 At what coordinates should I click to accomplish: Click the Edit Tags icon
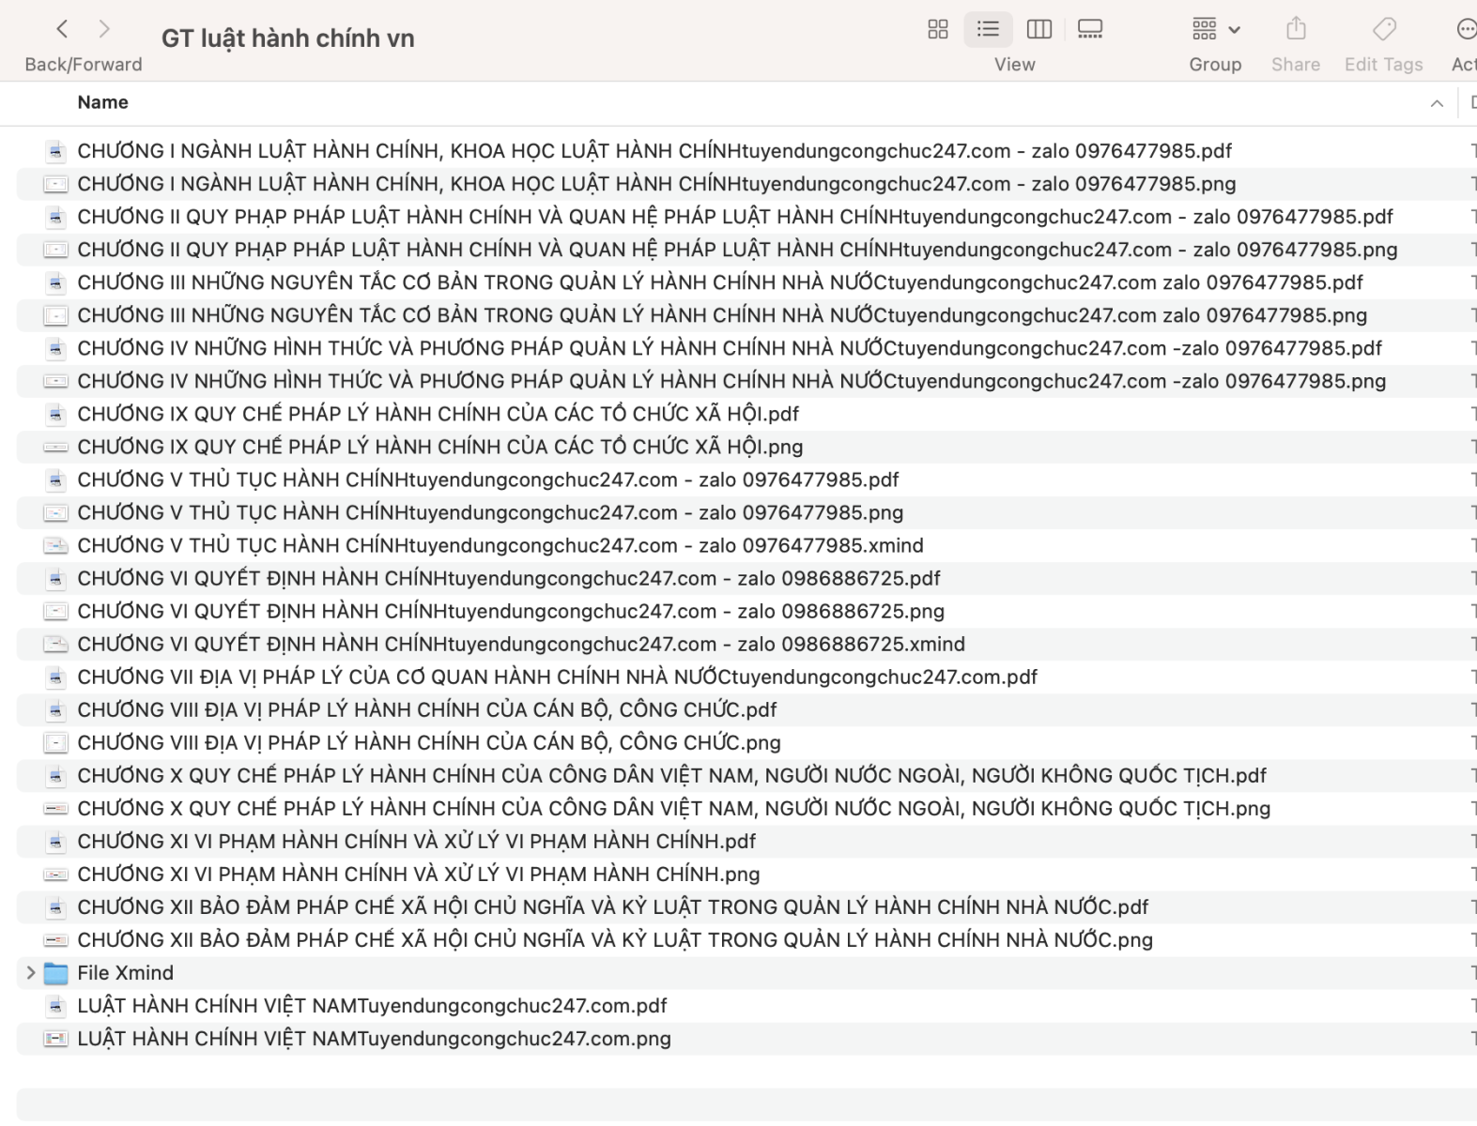point(1384,29)
